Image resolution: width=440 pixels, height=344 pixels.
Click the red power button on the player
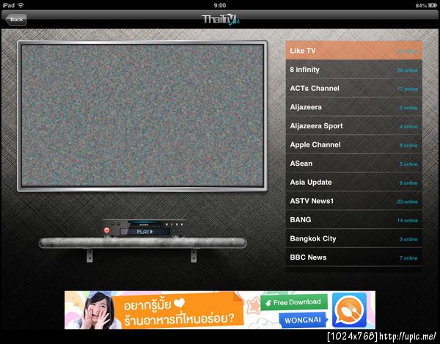point(106,230)
